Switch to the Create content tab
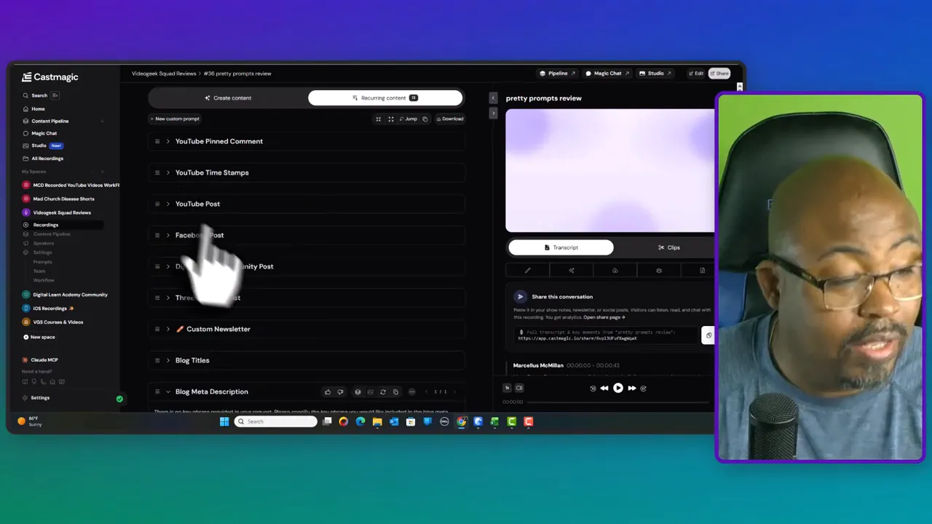Screen dimensions: 932x524 pos(228,98)
